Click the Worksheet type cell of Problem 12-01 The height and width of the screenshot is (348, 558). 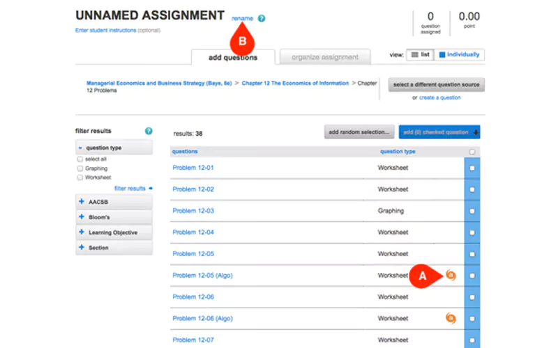(x=393, y=168)
